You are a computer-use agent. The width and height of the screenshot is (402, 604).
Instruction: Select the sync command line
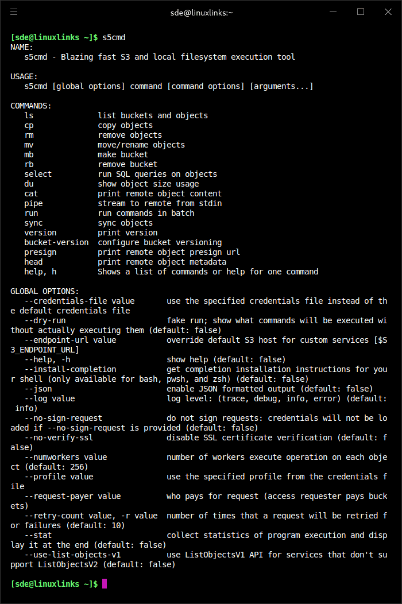(33, 223)
